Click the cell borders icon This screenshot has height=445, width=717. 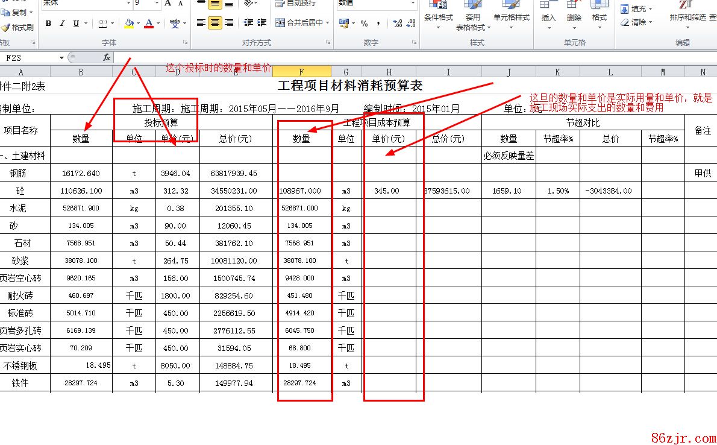point(102,24)
